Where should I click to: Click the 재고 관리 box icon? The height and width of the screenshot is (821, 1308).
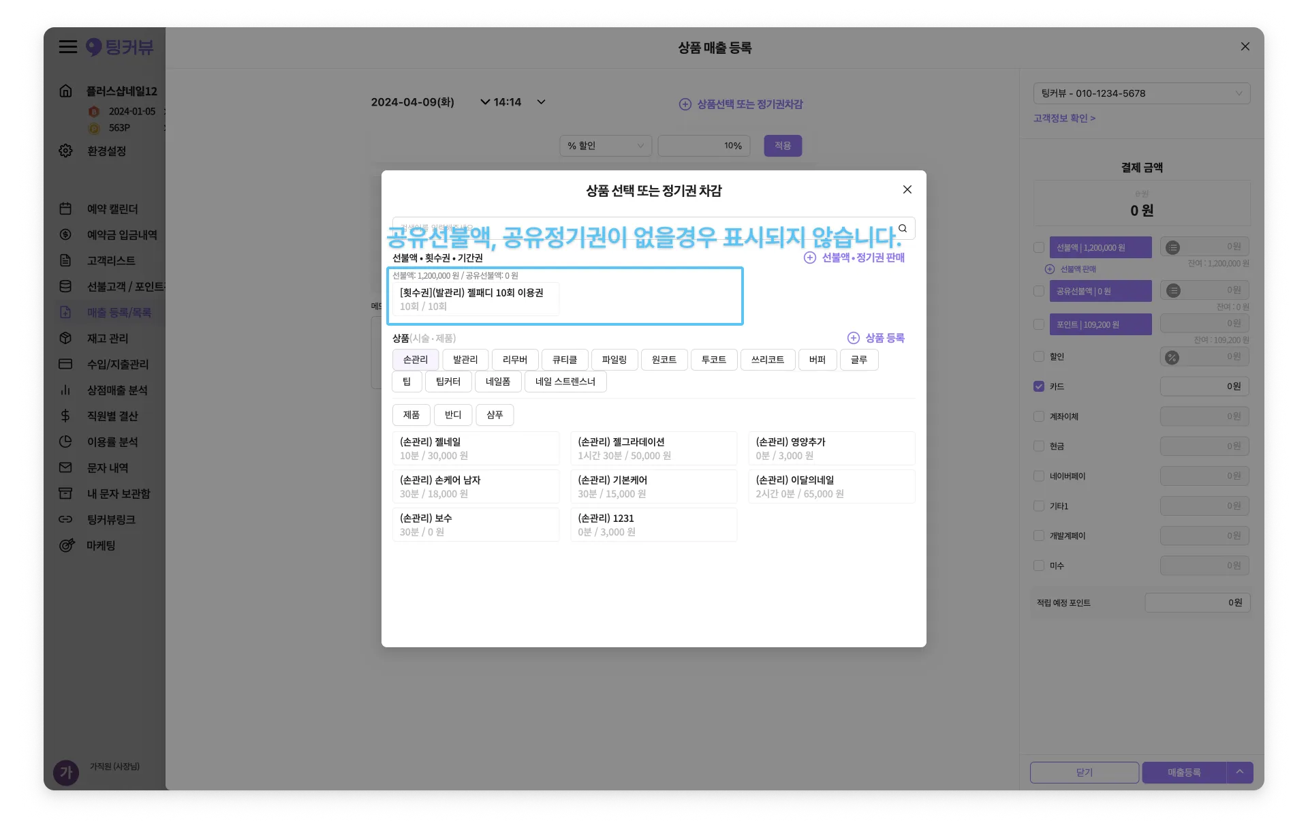tap(65, 338)
